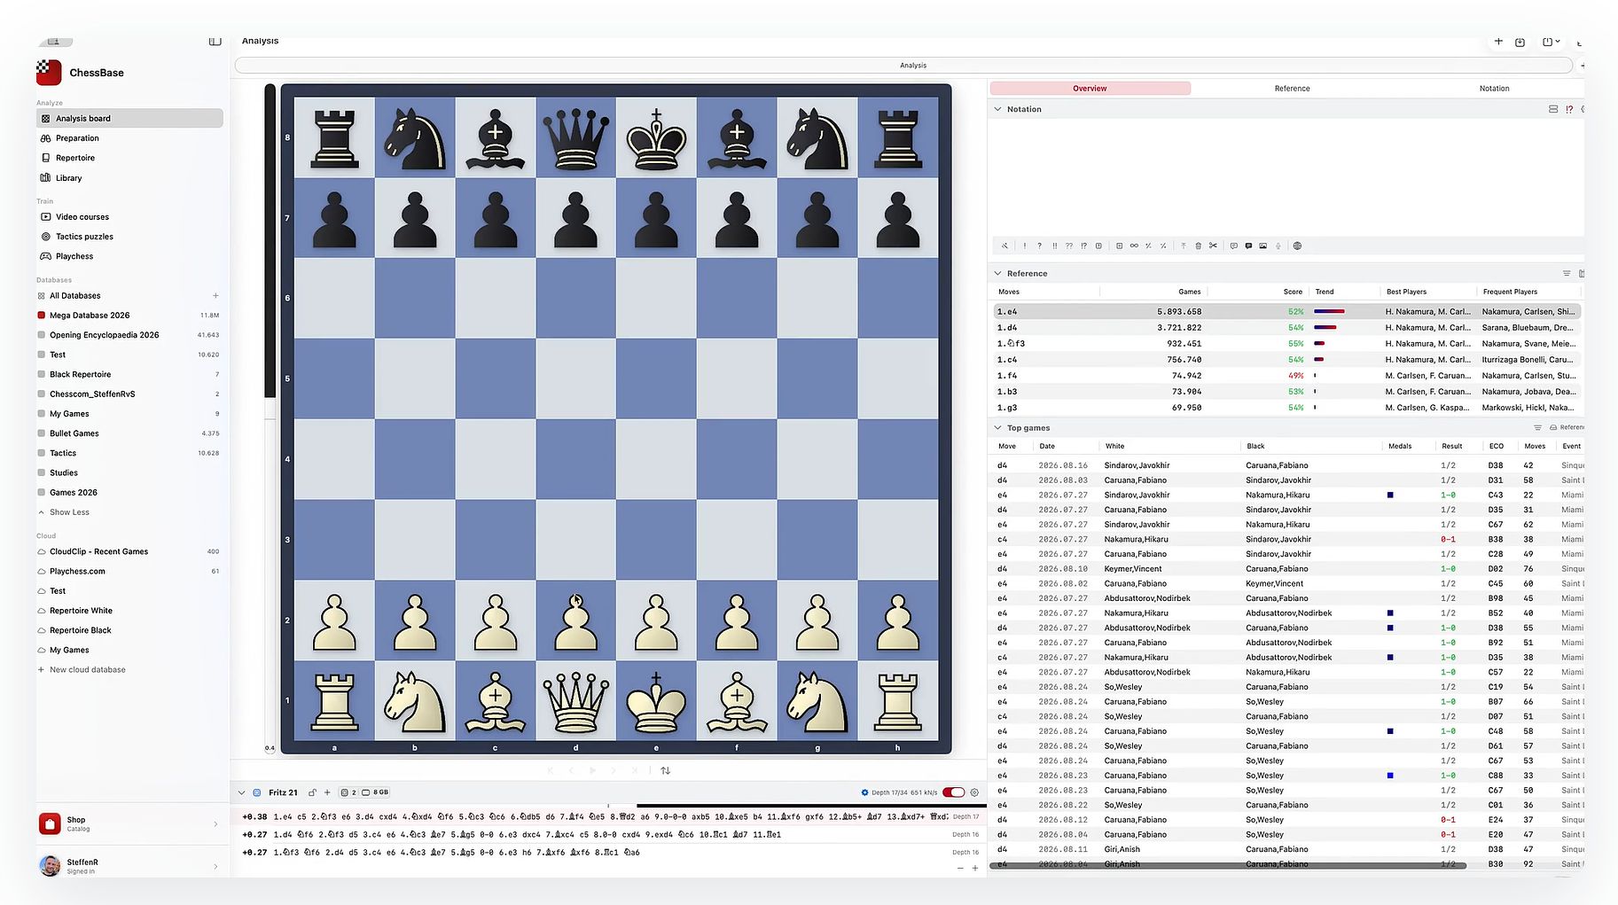
Task: Open Preparation in the sidebar
Action: click(x=77, y=138)
